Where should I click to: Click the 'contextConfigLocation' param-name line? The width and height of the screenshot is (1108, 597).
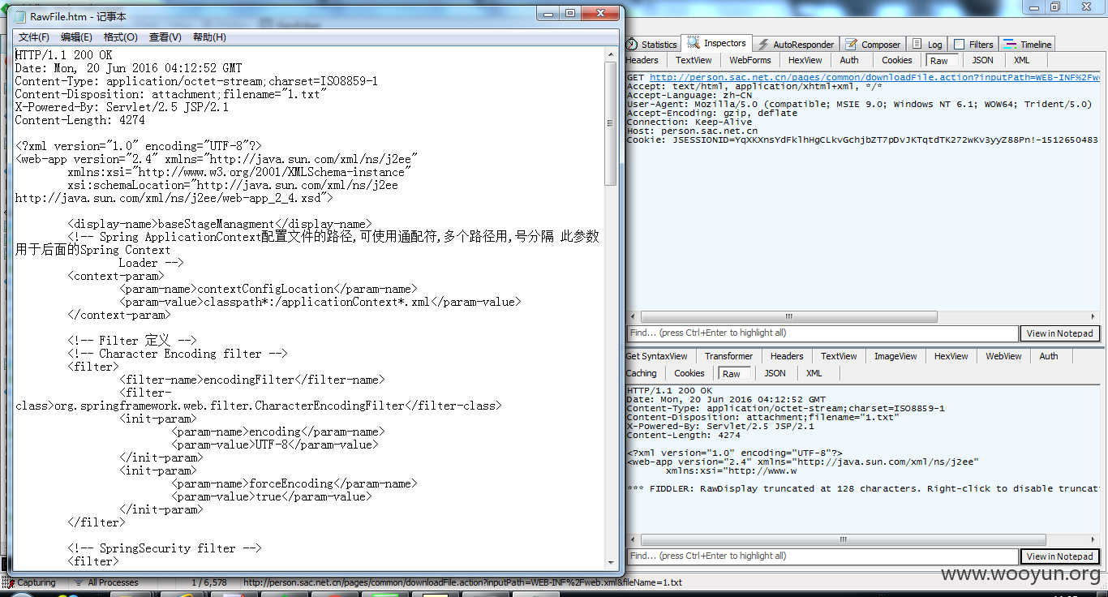[x=268, y=289]
